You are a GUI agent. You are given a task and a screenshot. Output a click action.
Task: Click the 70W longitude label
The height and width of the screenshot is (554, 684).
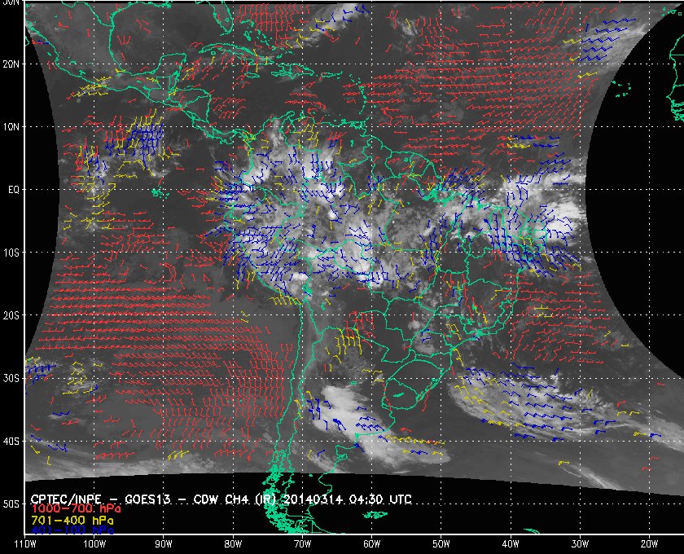pyautogui.click(x=302, y=544)
